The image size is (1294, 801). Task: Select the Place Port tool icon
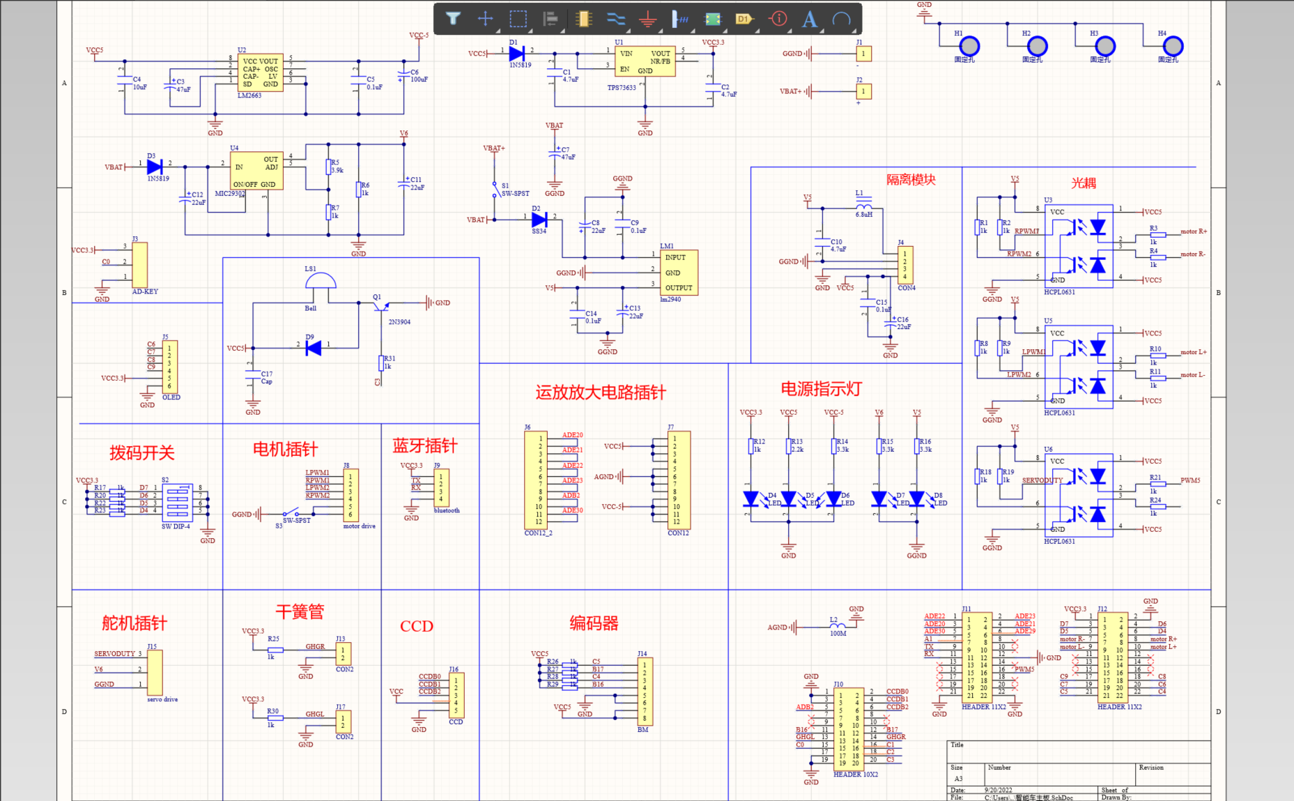[x=679, y=19]
